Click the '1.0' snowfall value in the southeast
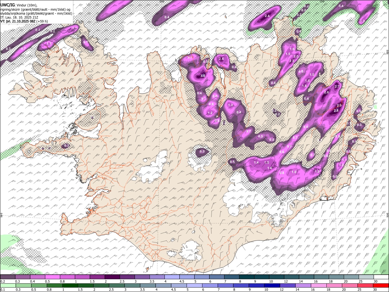 pos(294,172)
